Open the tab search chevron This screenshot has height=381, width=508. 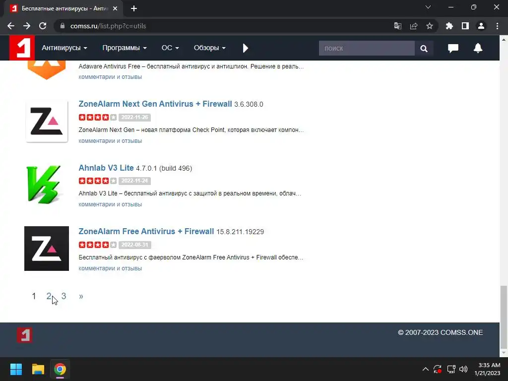coord(428,7)
